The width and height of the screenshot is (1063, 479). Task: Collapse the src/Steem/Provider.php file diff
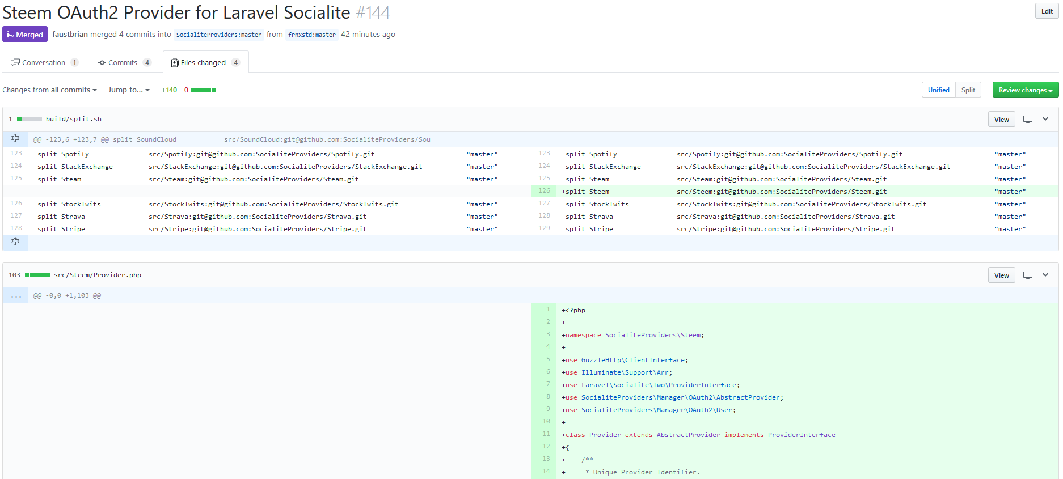click(x=1045, y=275)
